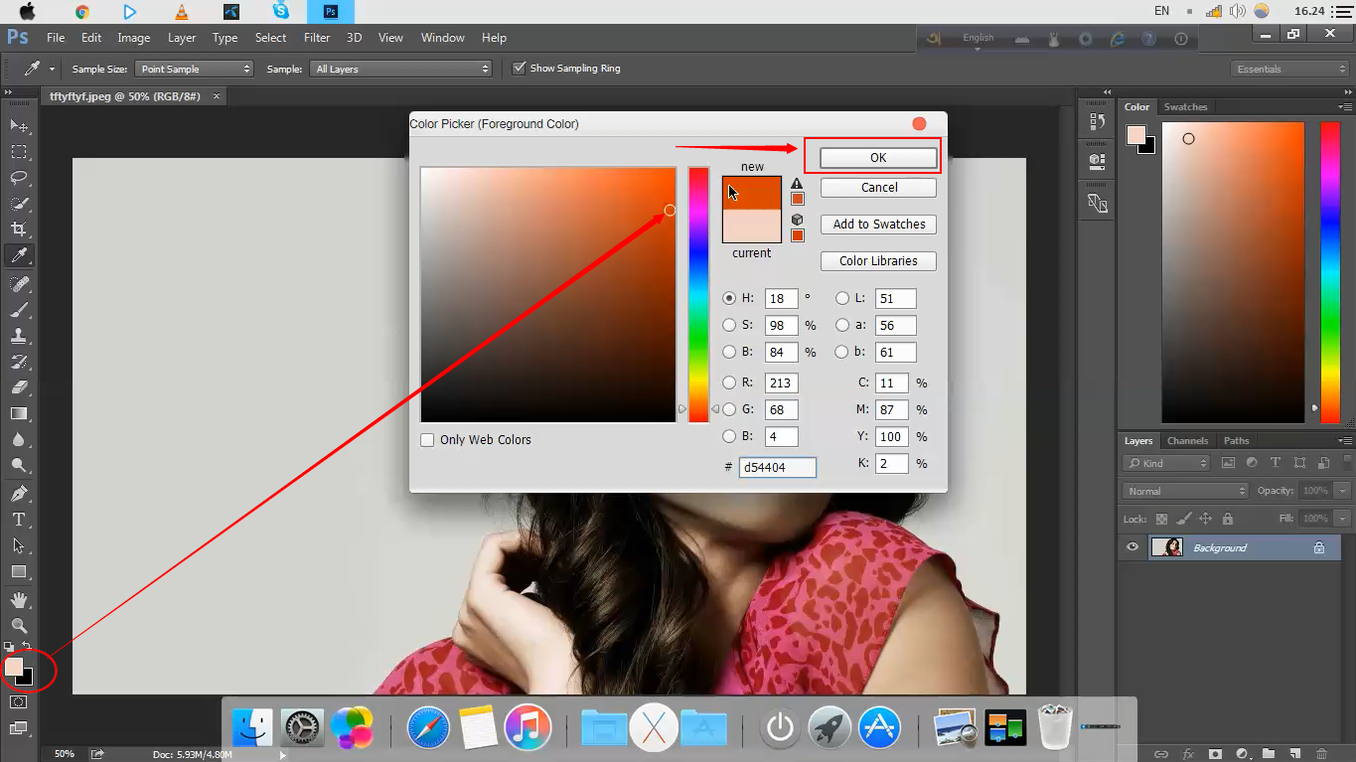Image resolution: width=1356 pixels, height=762 pixels.
Task: Click the foreground color swatch in toolbar
Action: (x=13, y=667)
